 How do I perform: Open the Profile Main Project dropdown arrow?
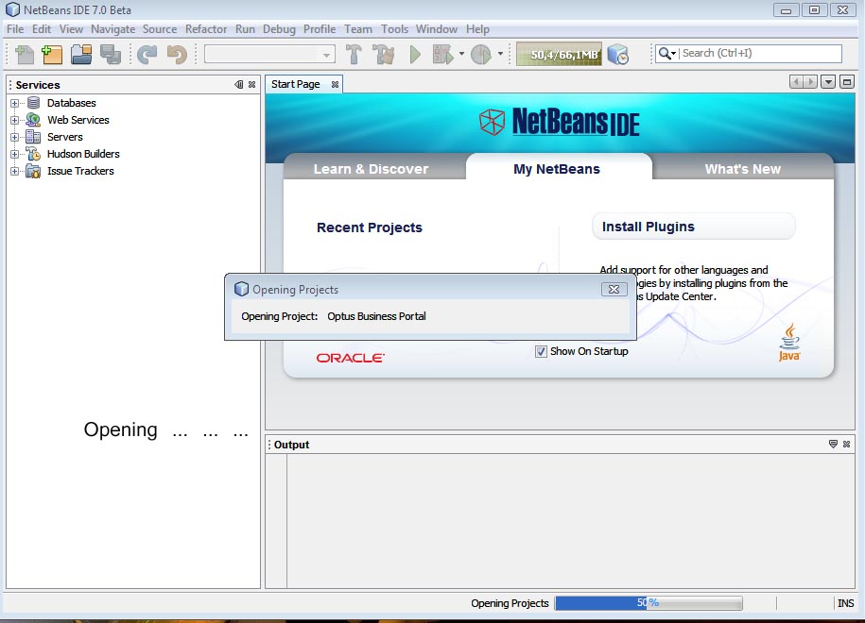pos(500,54)
